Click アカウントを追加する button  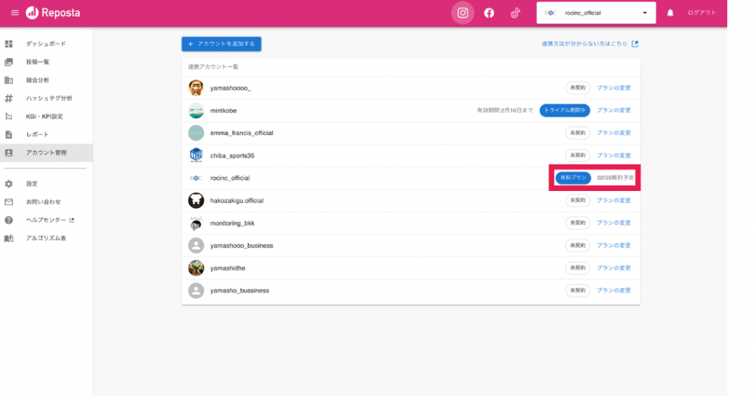221,44
